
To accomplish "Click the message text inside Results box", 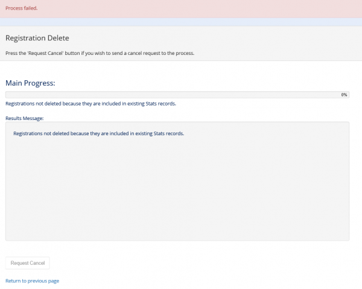I will click(98, 133).
